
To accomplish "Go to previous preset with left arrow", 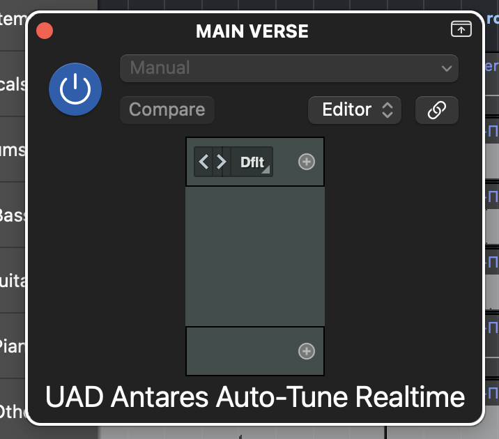I will point(204,162).
